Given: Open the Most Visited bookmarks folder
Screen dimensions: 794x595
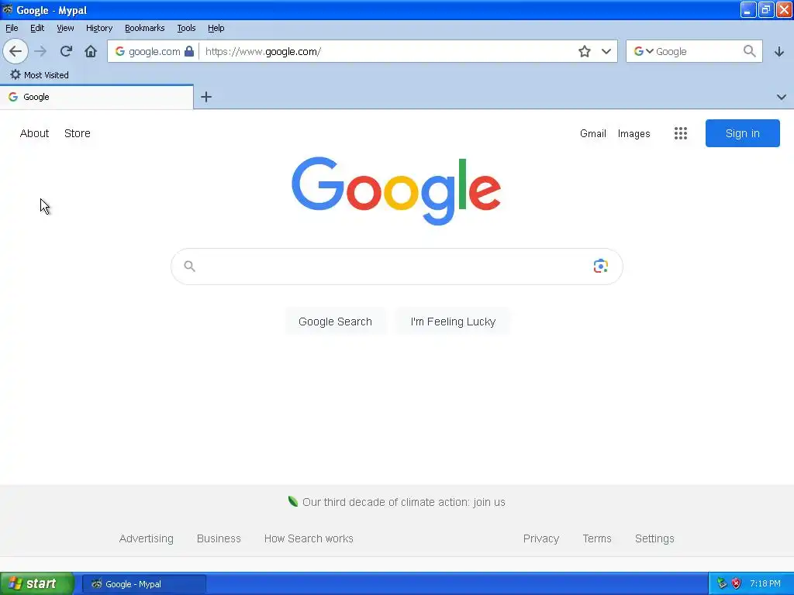Looking at the screenshot, I should click(x=40, y=75).
